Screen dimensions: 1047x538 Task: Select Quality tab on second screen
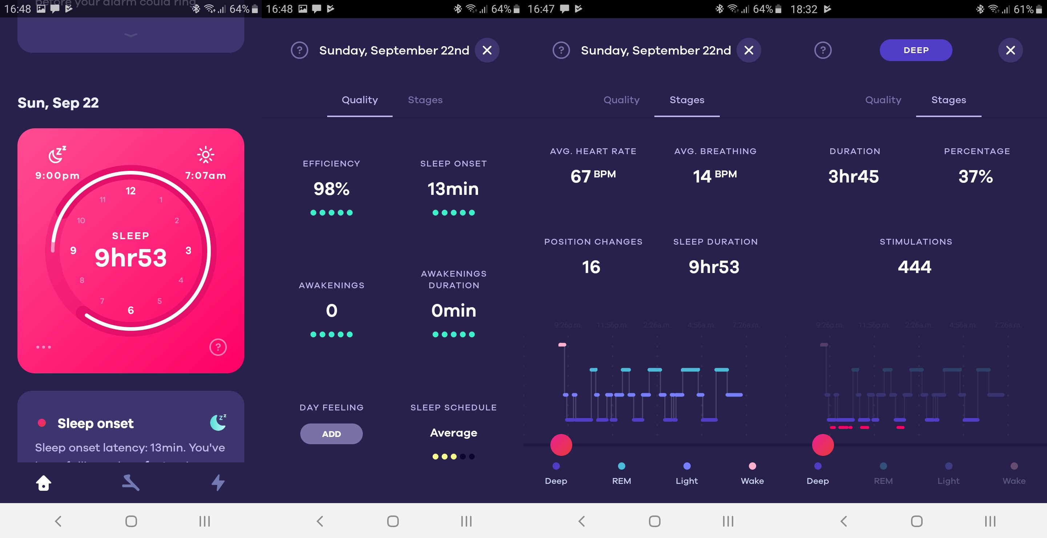[x=360, y=100]
